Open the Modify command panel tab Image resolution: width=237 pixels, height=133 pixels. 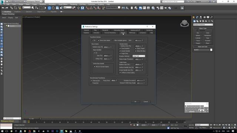[197, 17]
